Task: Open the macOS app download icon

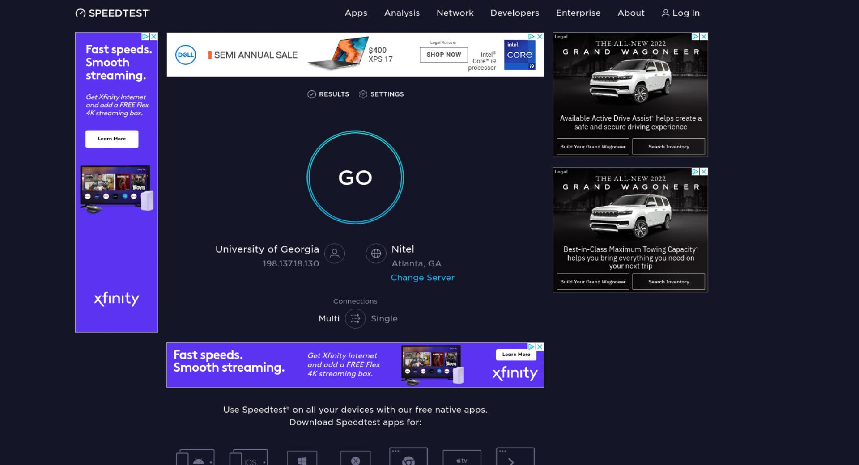Action: coord(355,458)
